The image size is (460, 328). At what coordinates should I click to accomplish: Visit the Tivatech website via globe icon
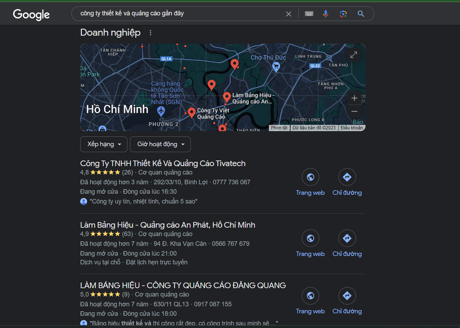(x=311, y=177)
